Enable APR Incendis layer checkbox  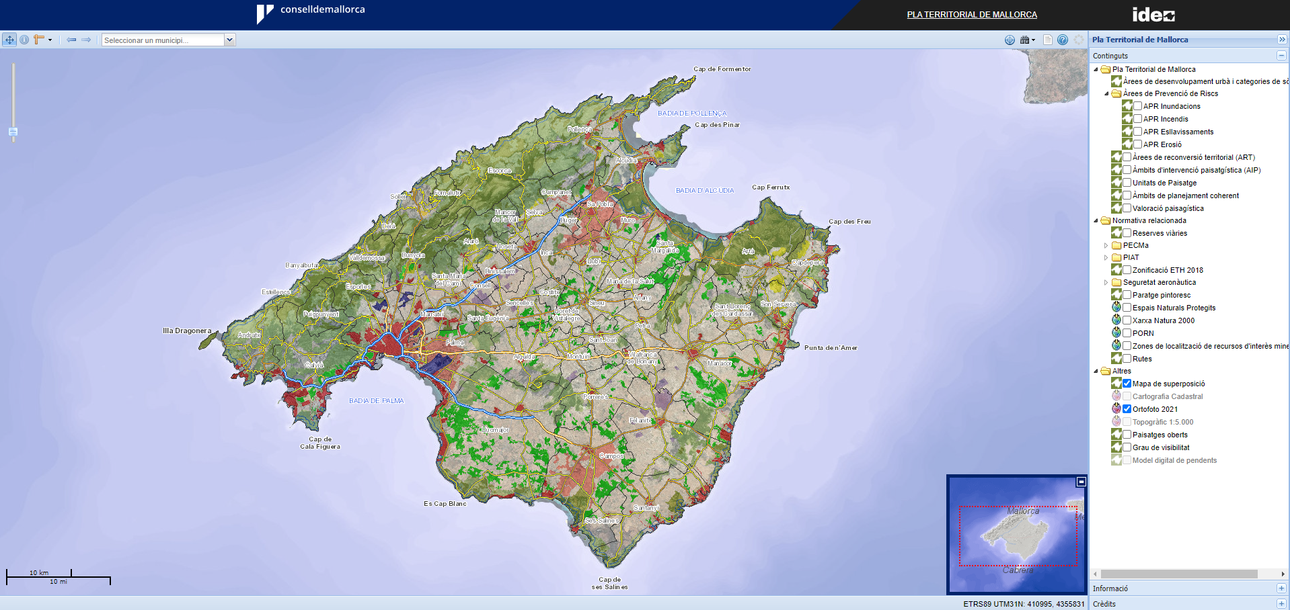[x=1138, y=119]
